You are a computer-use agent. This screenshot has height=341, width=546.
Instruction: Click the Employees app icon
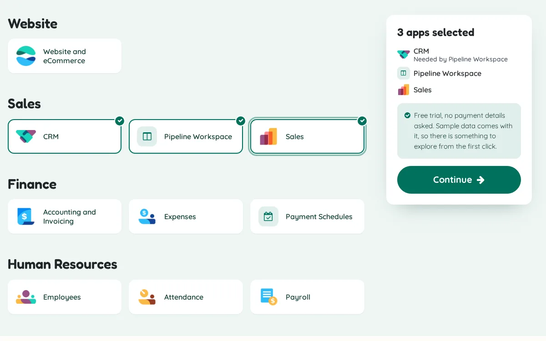coord(26,297)
